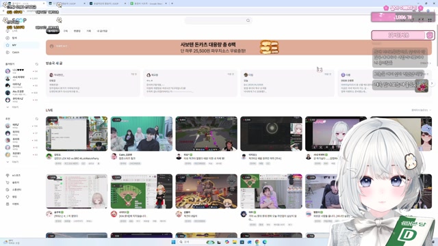Open the green-screen group stream thumbnail

142,134
